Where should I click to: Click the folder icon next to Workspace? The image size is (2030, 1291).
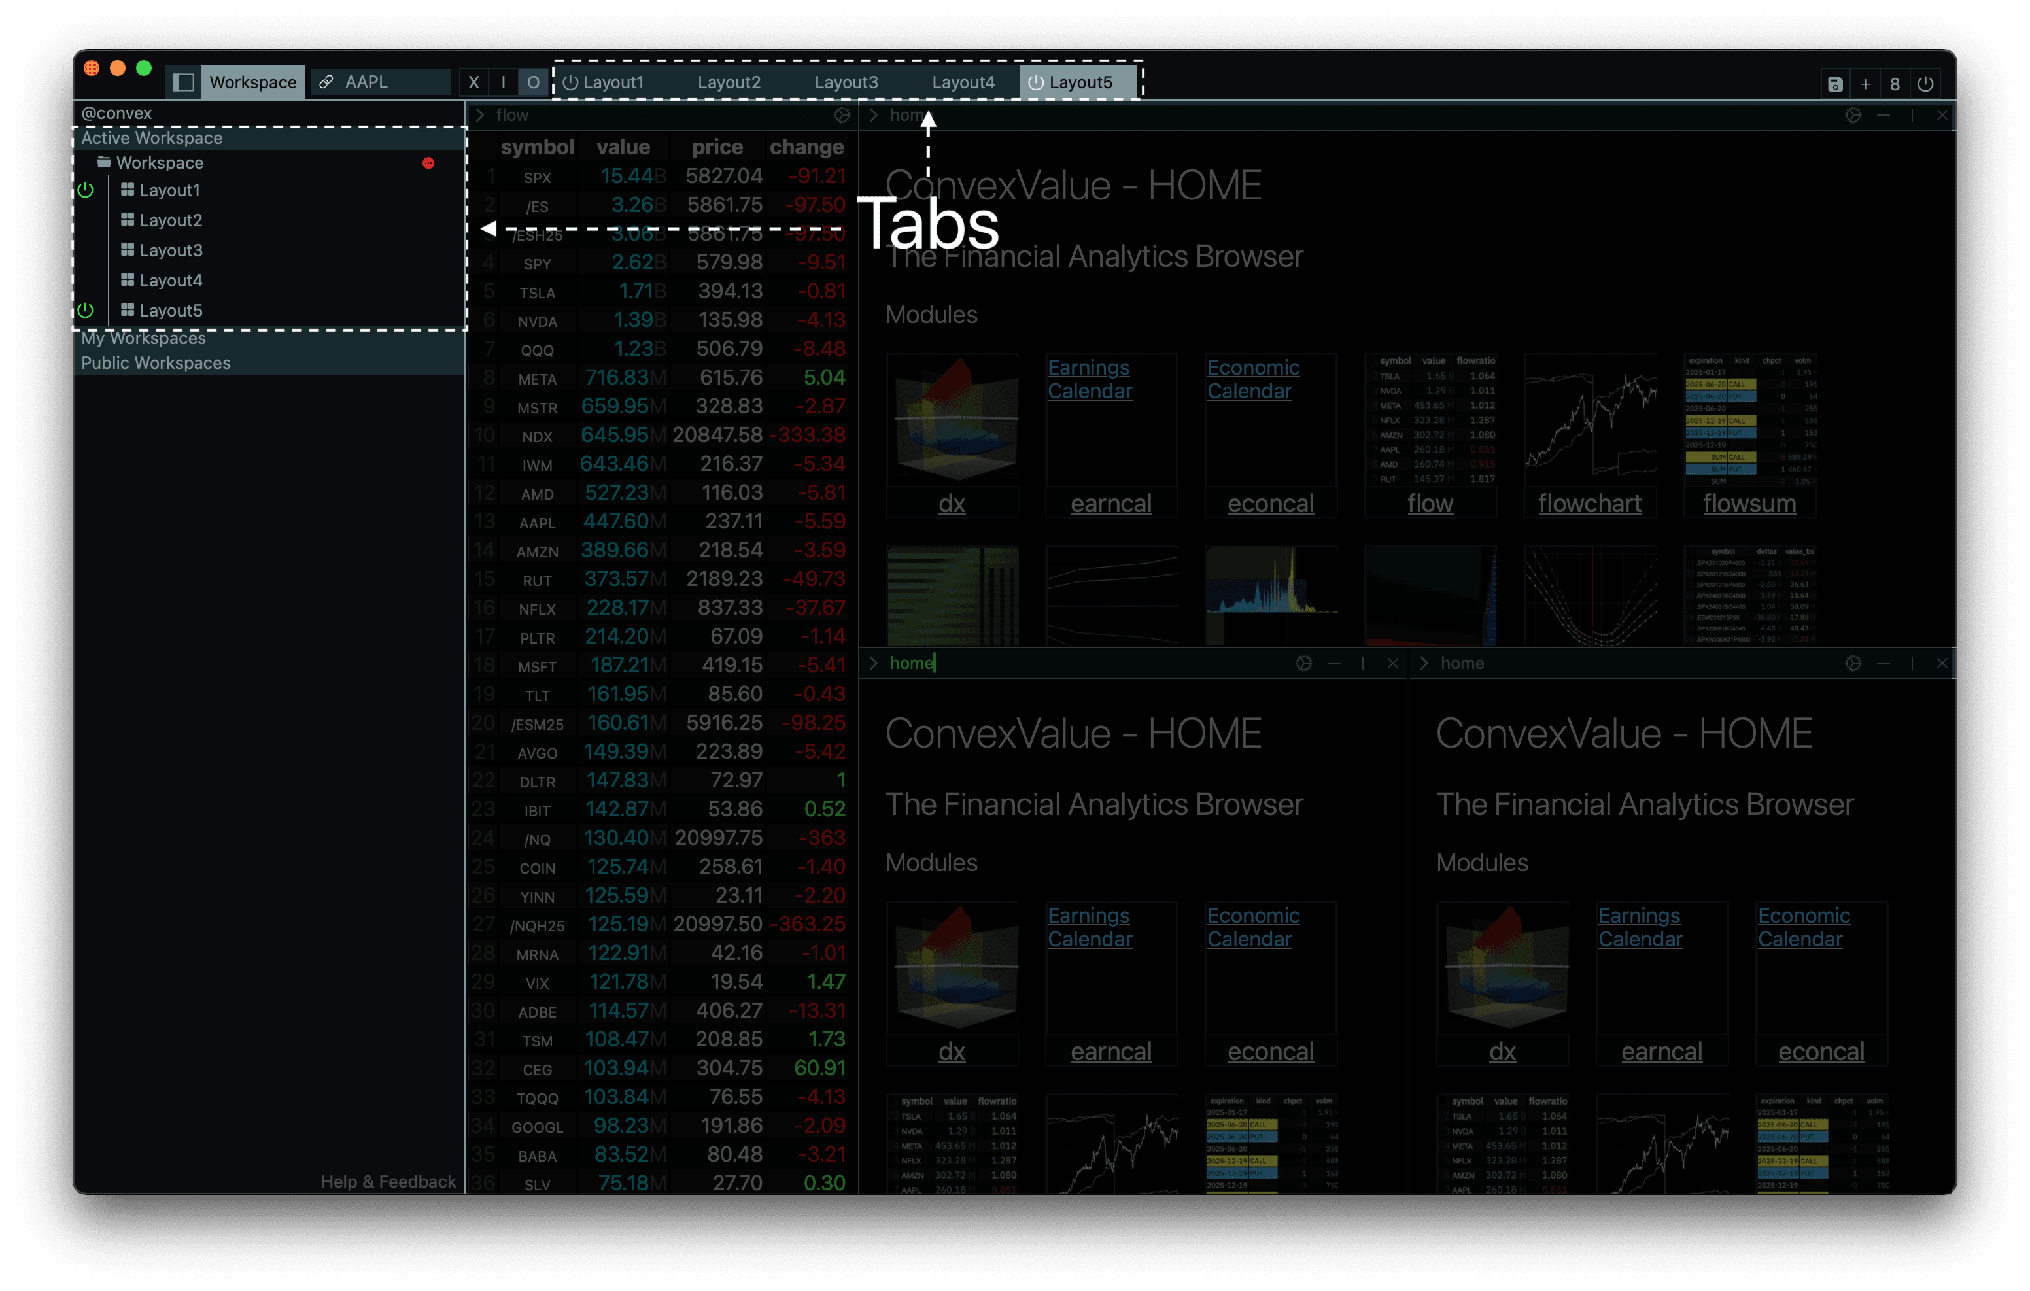104,162
